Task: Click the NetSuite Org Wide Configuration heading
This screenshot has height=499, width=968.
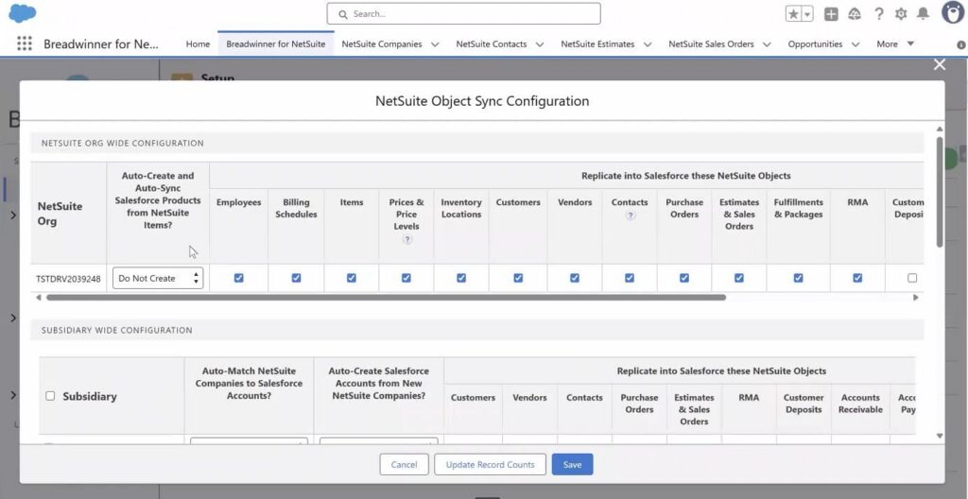Action: point(122,144)
